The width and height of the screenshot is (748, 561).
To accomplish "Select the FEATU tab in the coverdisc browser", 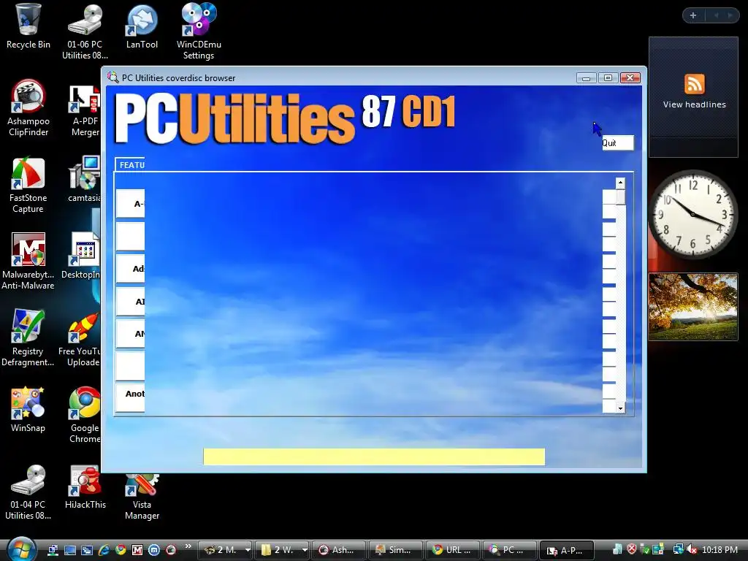I will 130,164.
